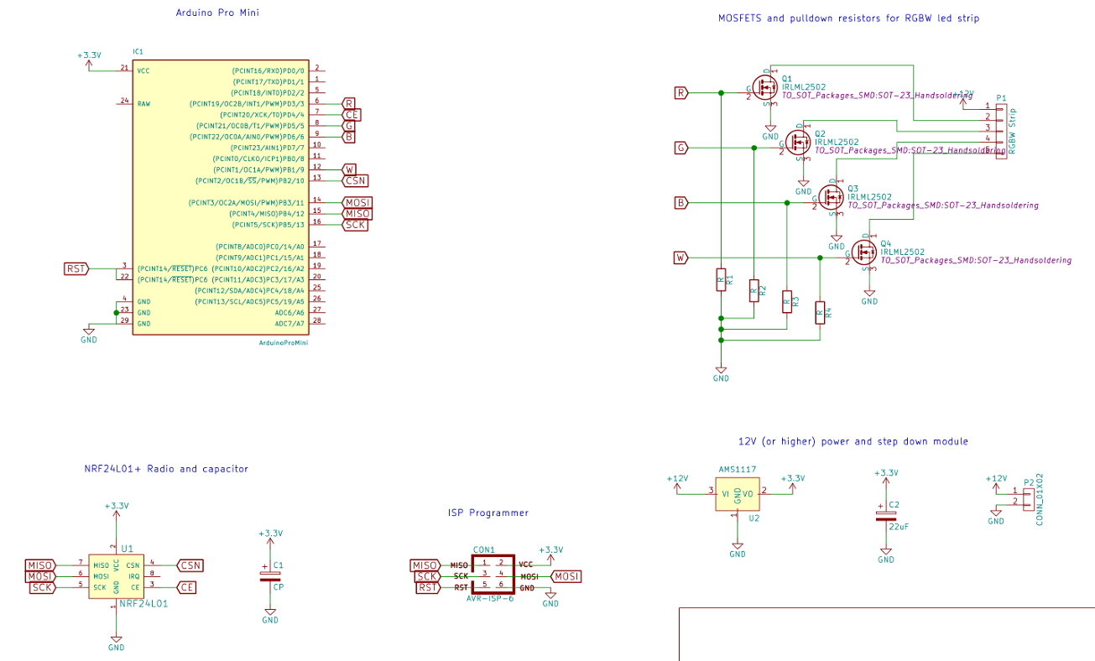Image resolution: width=1095 pixels, height=661 pixels.
Task: Select resistor R4 near Q4
Action: [819, 313]
